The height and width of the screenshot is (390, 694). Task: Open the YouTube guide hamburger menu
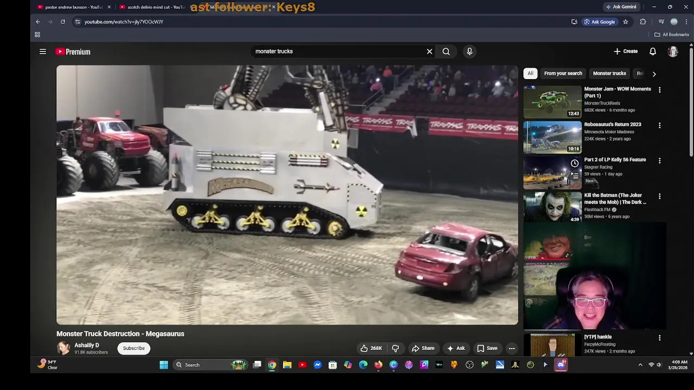point(43,51)
